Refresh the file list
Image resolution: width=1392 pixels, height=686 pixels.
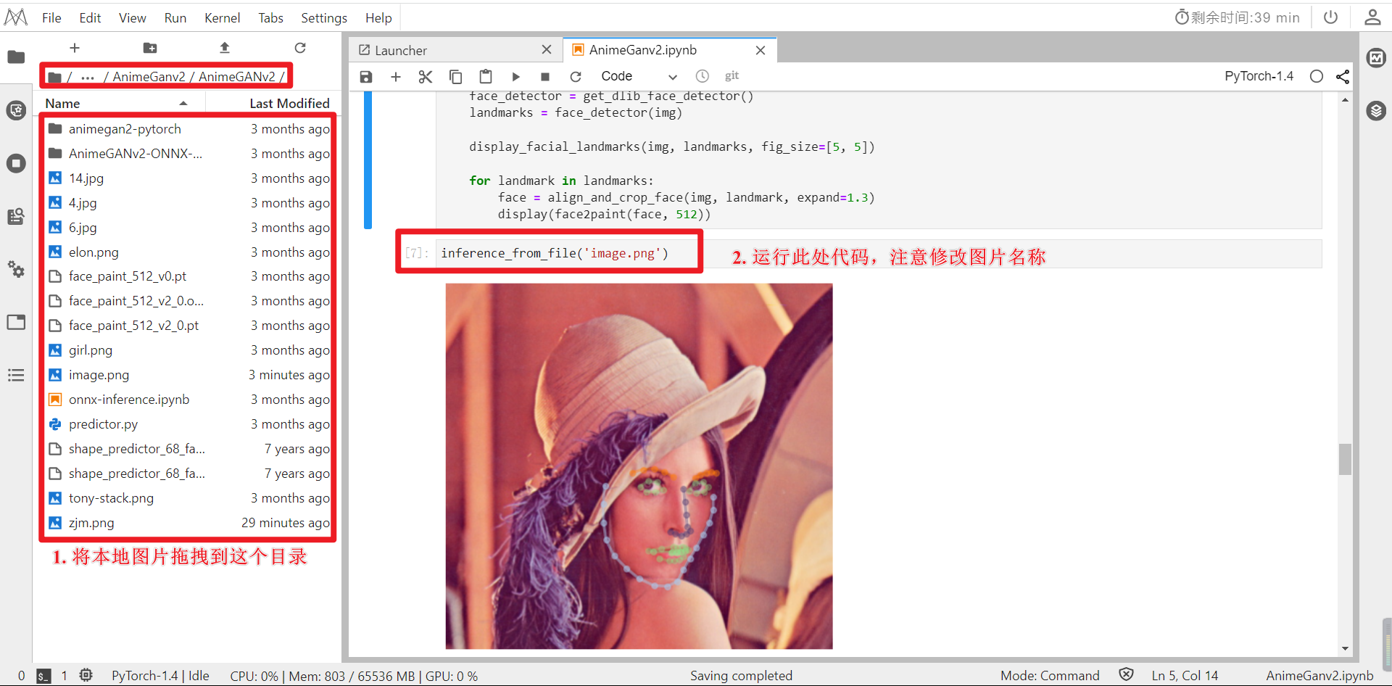coord(300,48)
